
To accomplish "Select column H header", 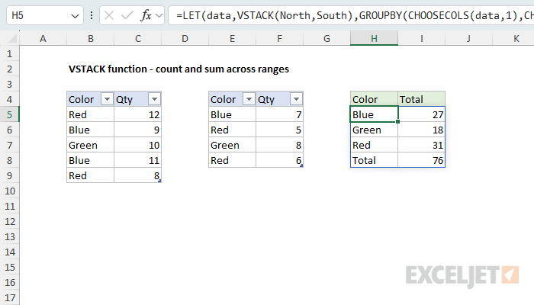I will coord(374,38).
